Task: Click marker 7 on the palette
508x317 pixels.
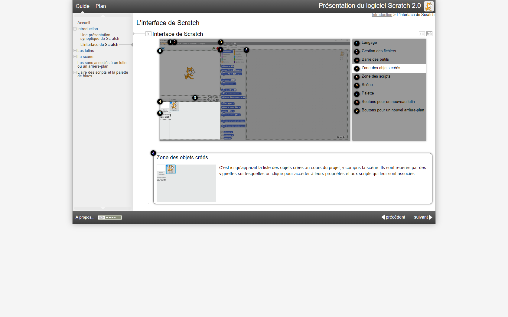Action: click(x=220, y=50)
